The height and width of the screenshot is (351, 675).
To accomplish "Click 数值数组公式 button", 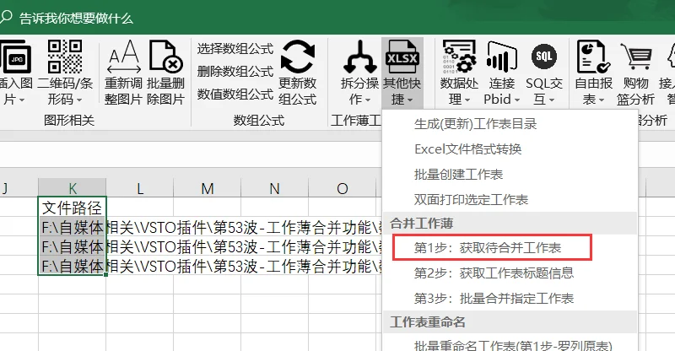I will click(x=235, y=94).
